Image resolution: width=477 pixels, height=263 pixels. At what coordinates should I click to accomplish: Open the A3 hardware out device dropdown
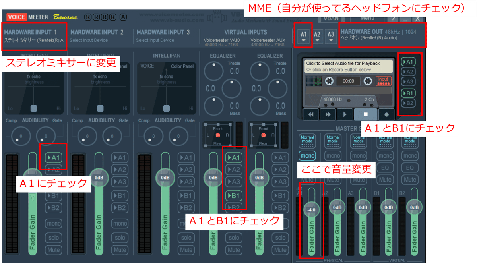(331, 36)
